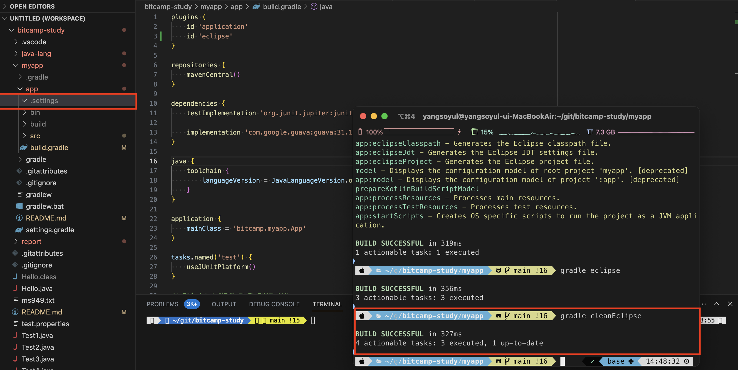Click the java symbol cube icon in breadcrumb
738x370 pixels.
click(314, 7)
